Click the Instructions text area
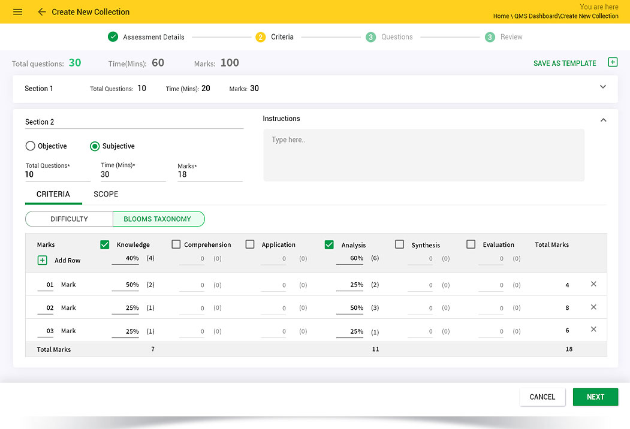630x429 pixels. point(423,155)
